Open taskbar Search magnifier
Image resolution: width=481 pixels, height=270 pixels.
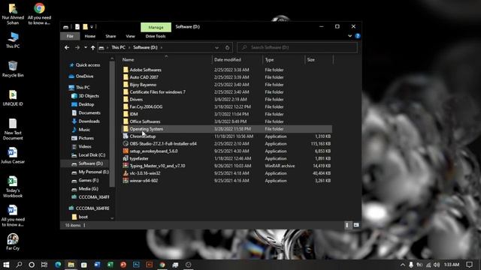pos(19,265)
